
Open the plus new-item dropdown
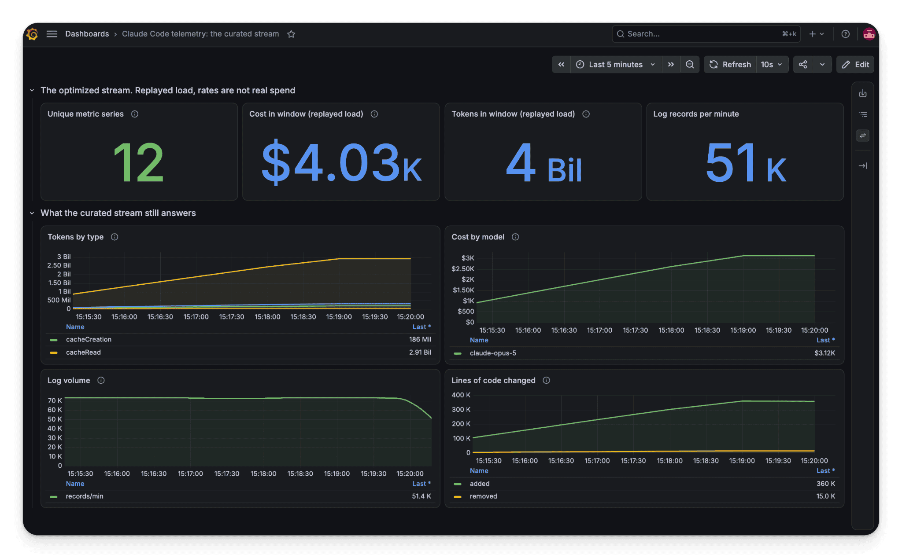click(817, 34)
